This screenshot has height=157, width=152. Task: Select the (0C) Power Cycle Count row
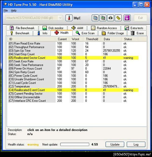(73, 76)
